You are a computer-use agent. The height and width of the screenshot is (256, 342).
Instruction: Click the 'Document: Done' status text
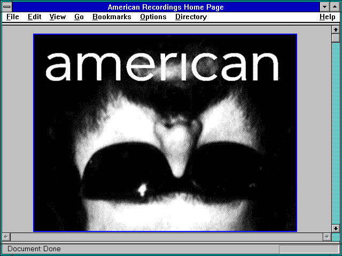click(34, 249)
